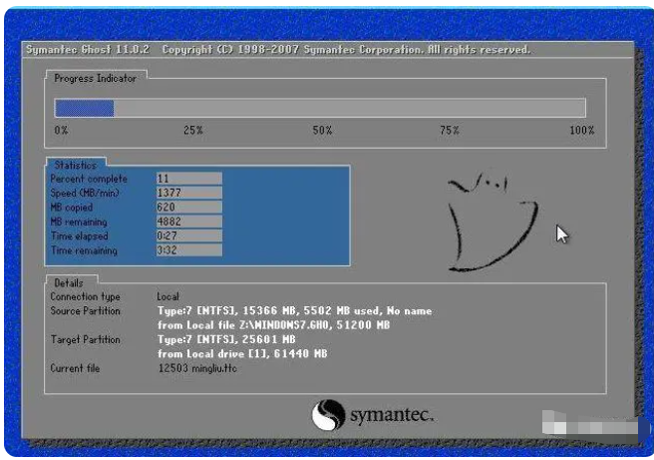Click the empty gray portion of the progress bar

pos(349,109)
